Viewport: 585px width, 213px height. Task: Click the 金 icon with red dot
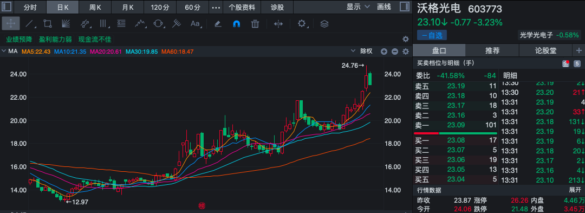coord(566,63)
